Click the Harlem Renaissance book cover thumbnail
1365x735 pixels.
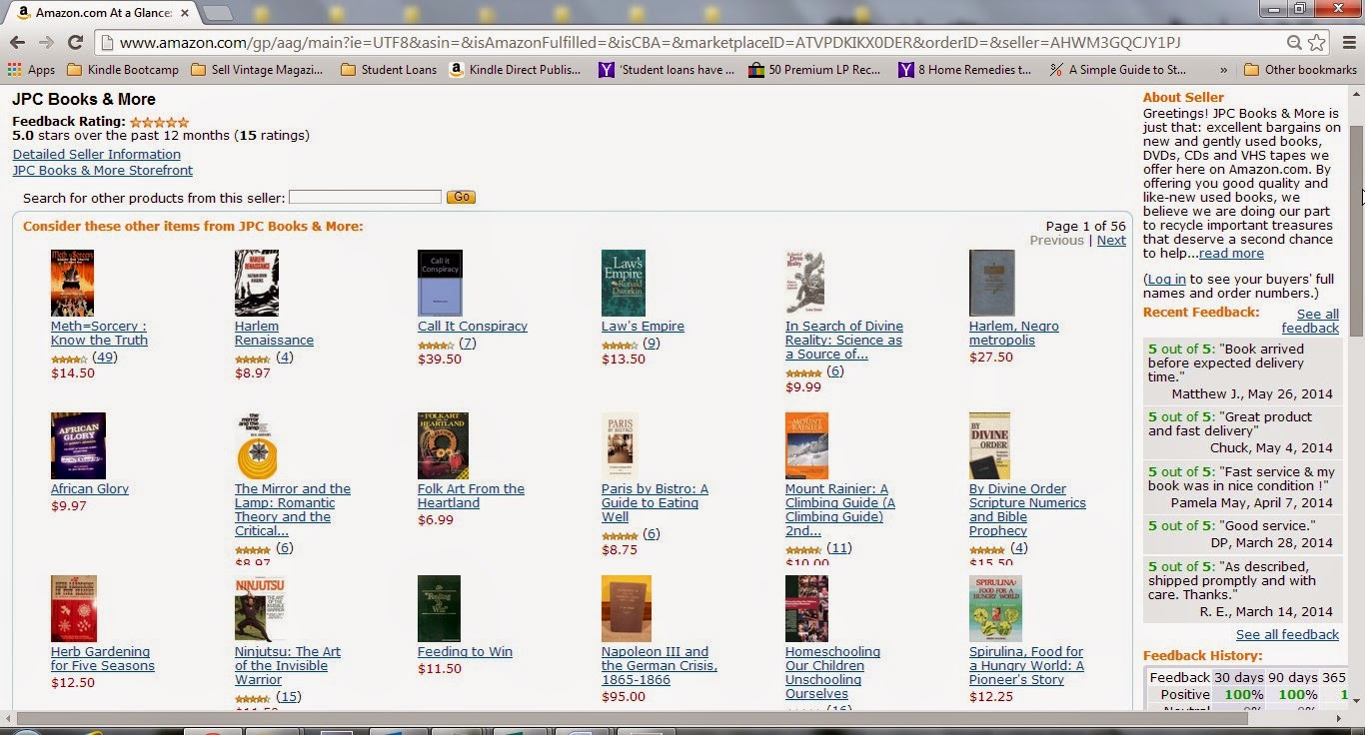(x=256, y=283)
